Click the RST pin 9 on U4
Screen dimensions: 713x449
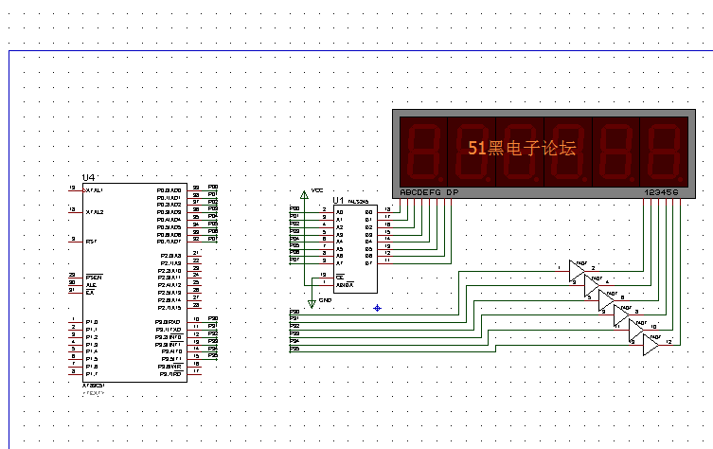pos(76,242)
